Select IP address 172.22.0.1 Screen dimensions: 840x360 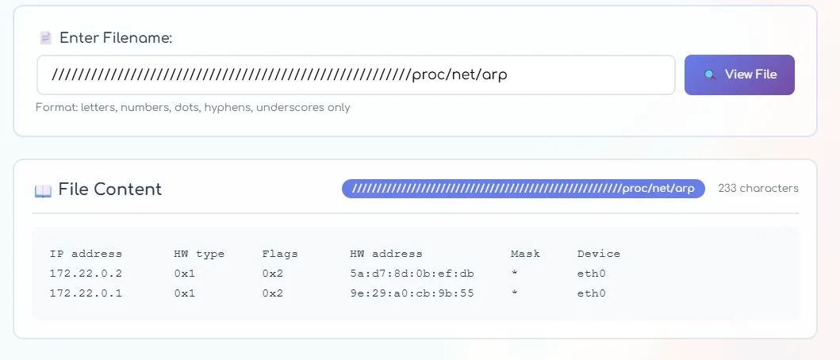(86, 293)
